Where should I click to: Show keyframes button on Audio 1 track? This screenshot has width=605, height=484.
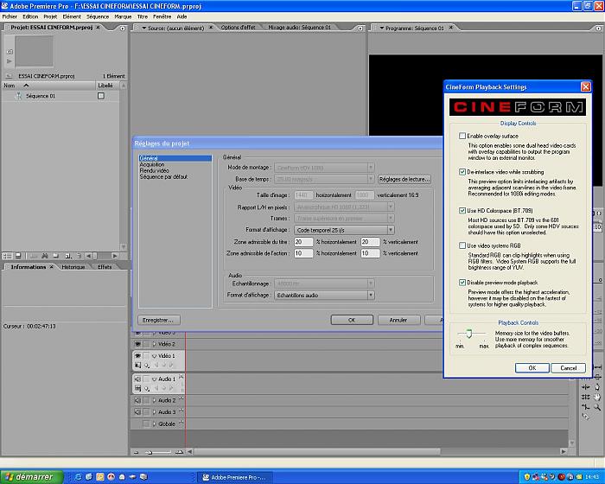pos(147,389)
